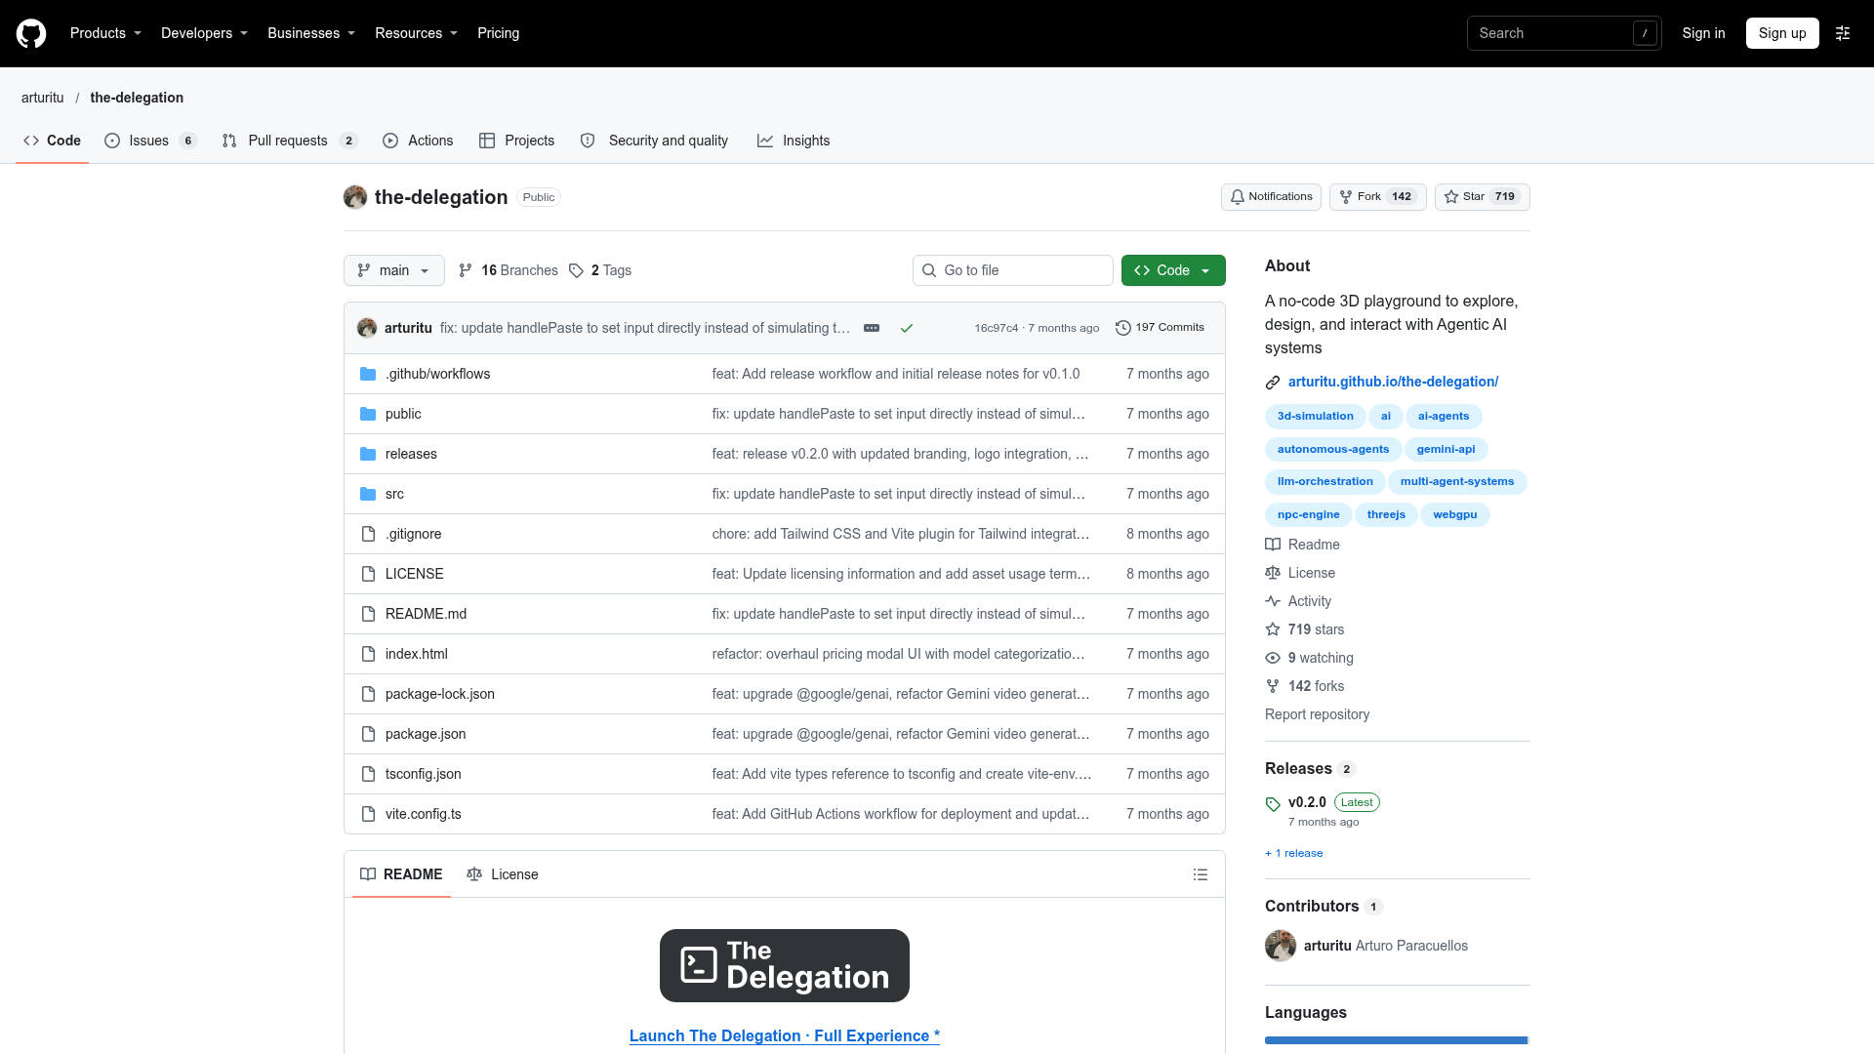This screenshot has width=1874, height=1054.
Task: Click the + 1 release link
Action: click(1294, 853)
